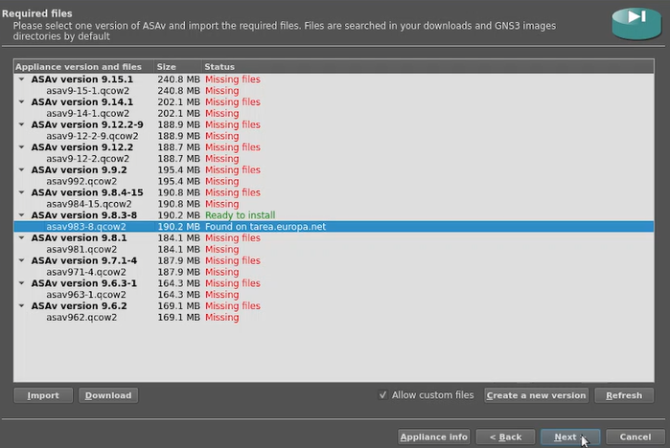Collapse the ASAv version 9.12.2-9 entry

point(21,124)
